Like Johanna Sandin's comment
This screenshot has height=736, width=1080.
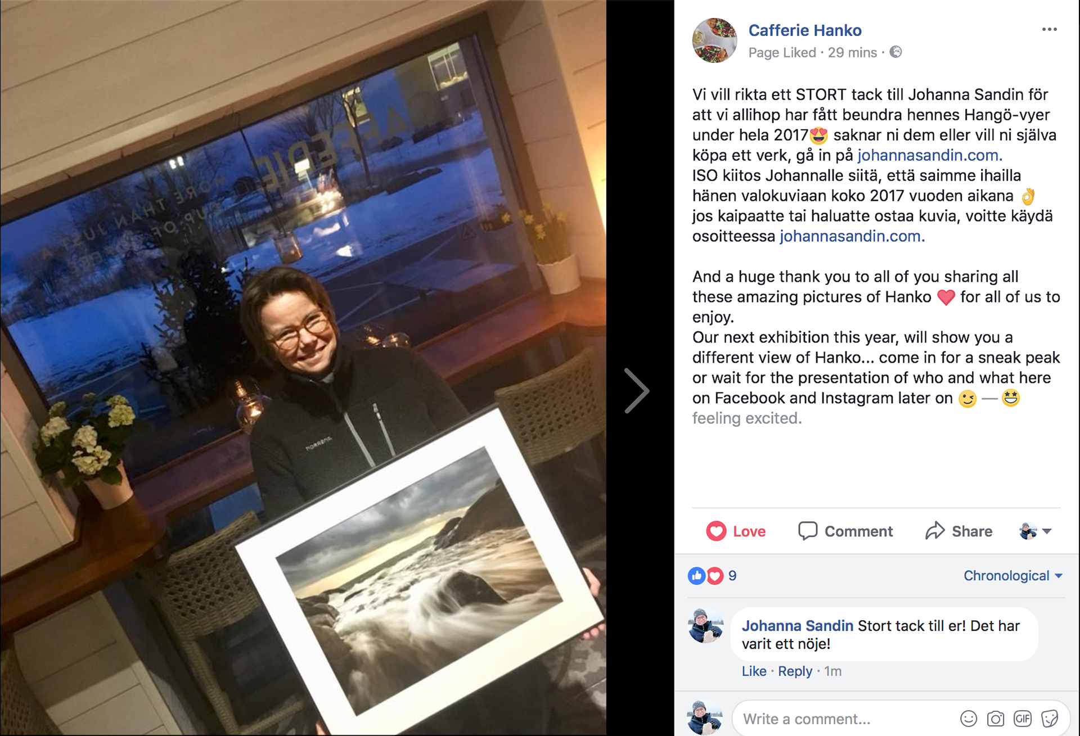[754, 671]
